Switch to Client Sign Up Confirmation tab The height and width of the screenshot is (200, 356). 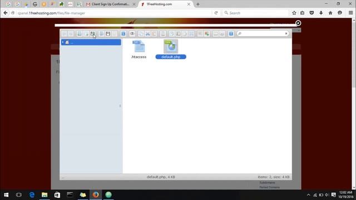click(x=111, y=4)
